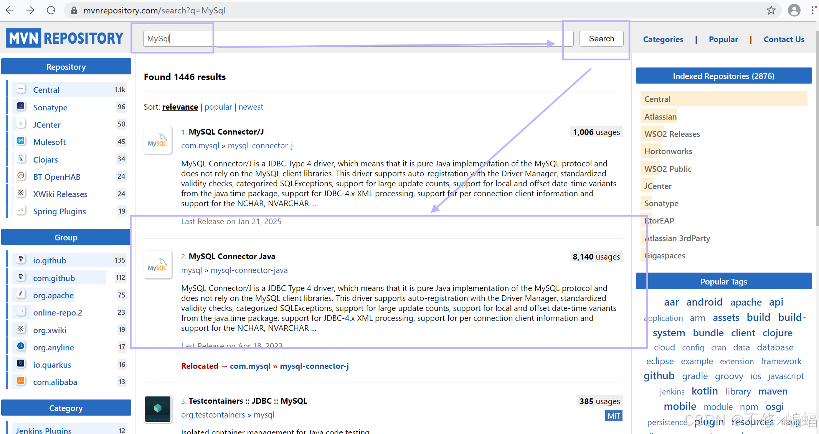This screenshot has height=434, width=819.
Task: Click the MIT license badge
Action: [x=613, y=416]
